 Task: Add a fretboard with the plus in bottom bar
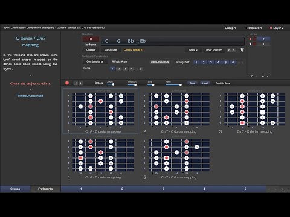tap(282, 189)
